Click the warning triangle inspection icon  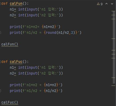tap(98, 4)
